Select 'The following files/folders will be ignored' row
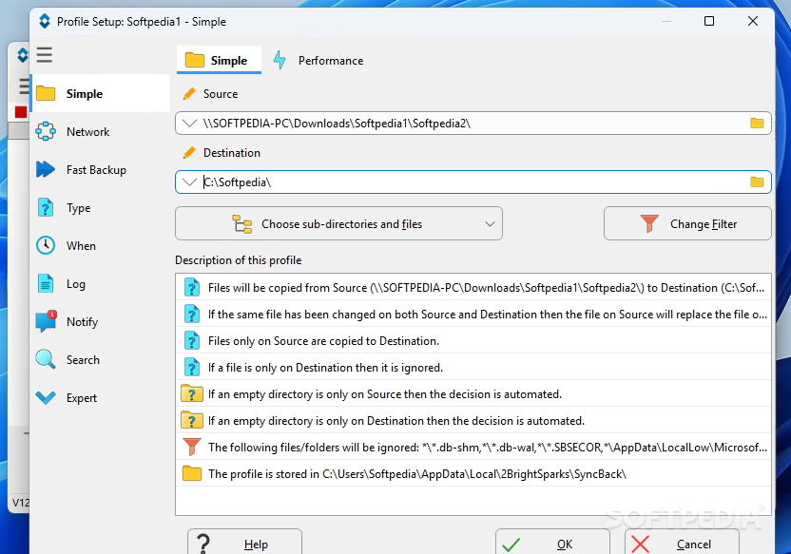 [x=473, y=448]
